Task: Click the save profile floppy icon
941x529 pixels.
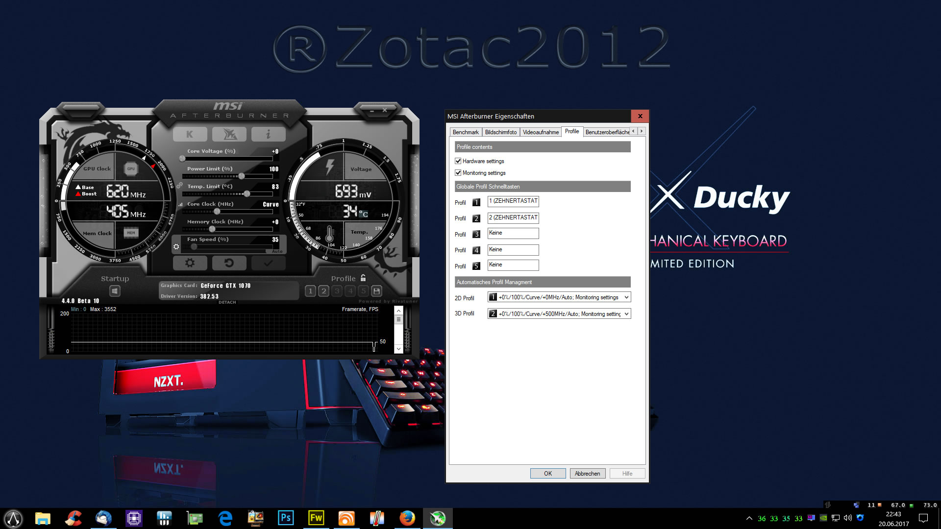Action: pyautogui.click(x=376, y=291)
